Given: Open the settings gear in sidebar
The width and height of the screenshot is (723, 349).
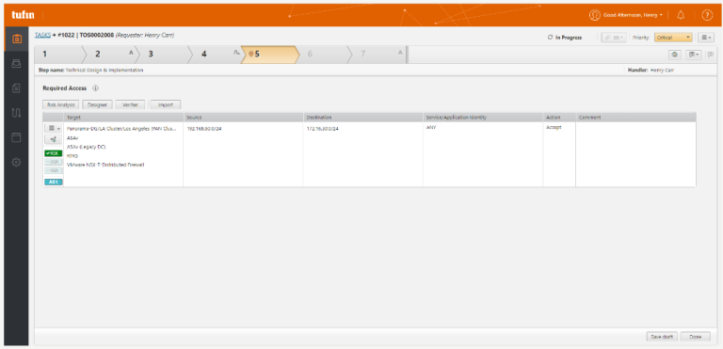Looking at the screenshot, I should (x=16, y=162).
